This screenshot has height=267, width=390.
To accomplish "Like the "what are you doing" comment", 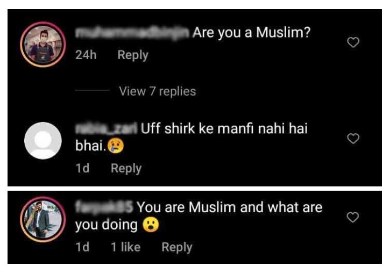I will (353, 217).
